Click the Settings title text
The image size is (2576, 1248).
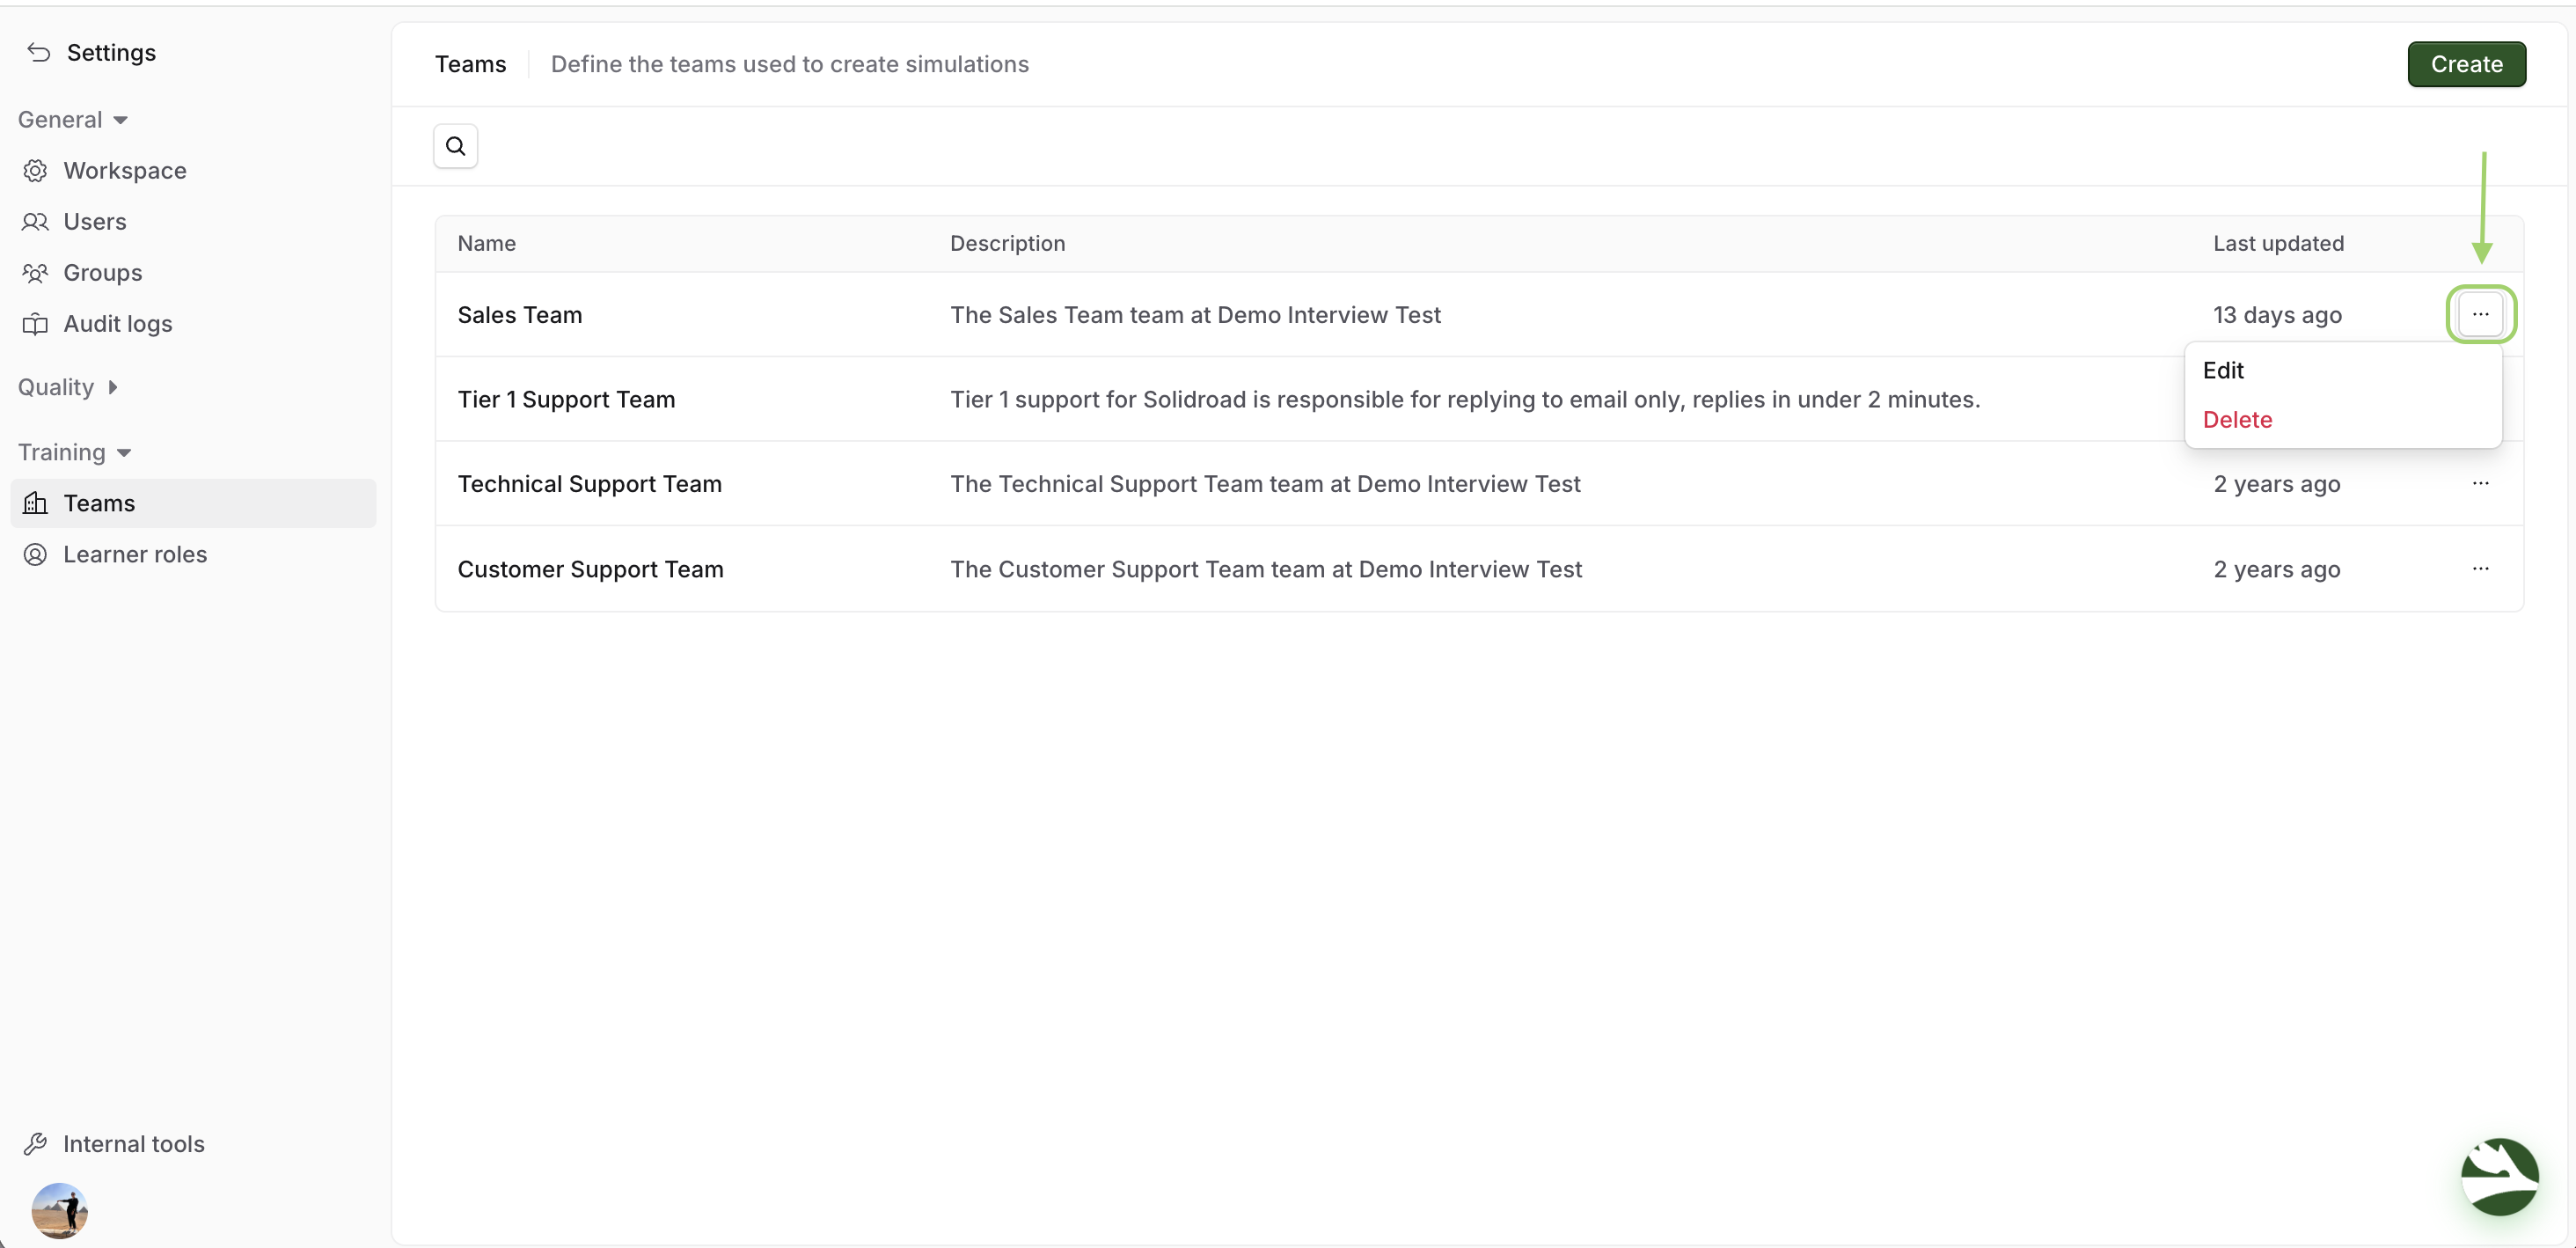point(111,52)
